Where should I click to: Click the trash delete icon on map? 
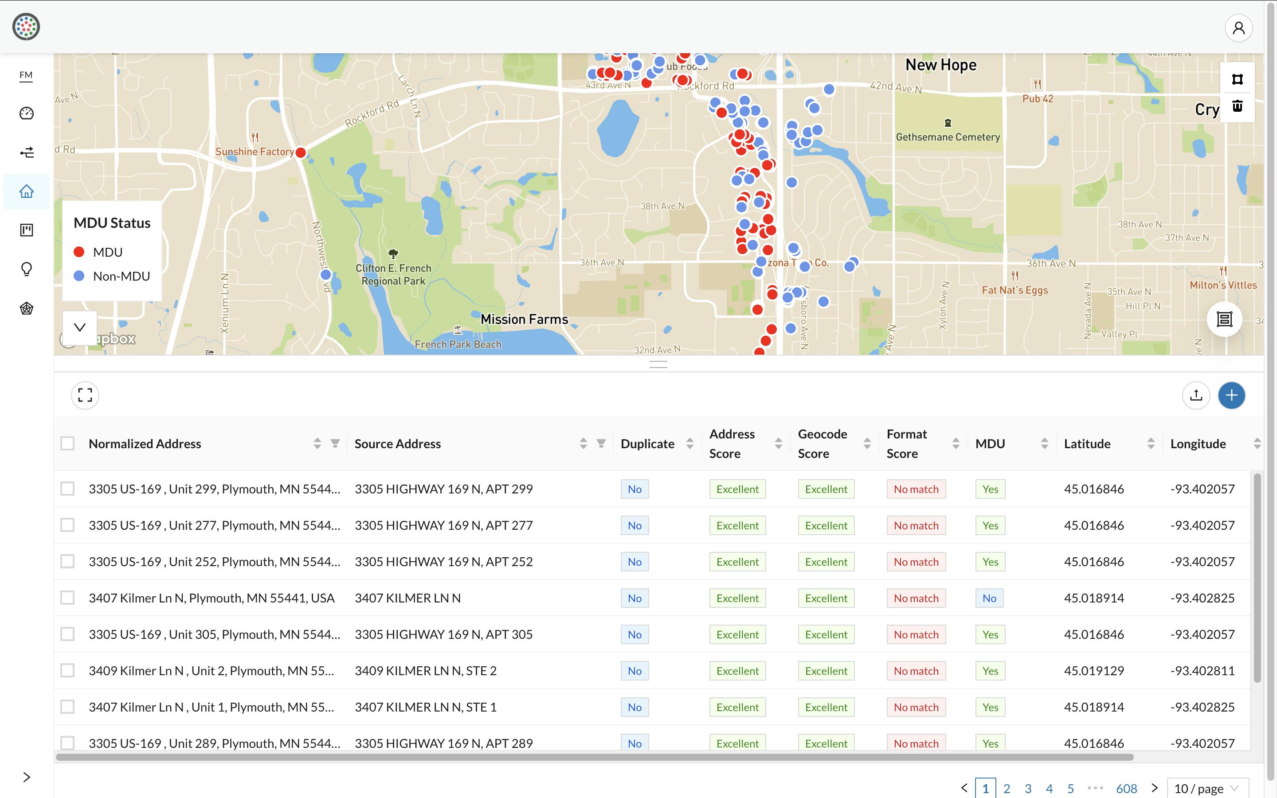tap(1237, 106)
